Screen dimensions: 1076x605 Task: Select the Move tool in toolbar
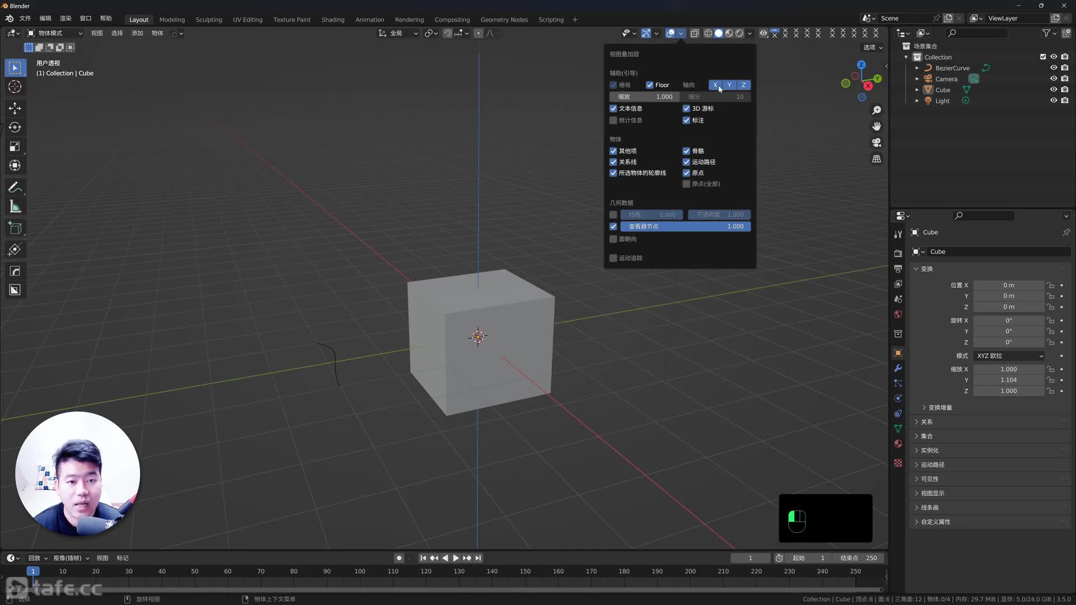point(15,108)
